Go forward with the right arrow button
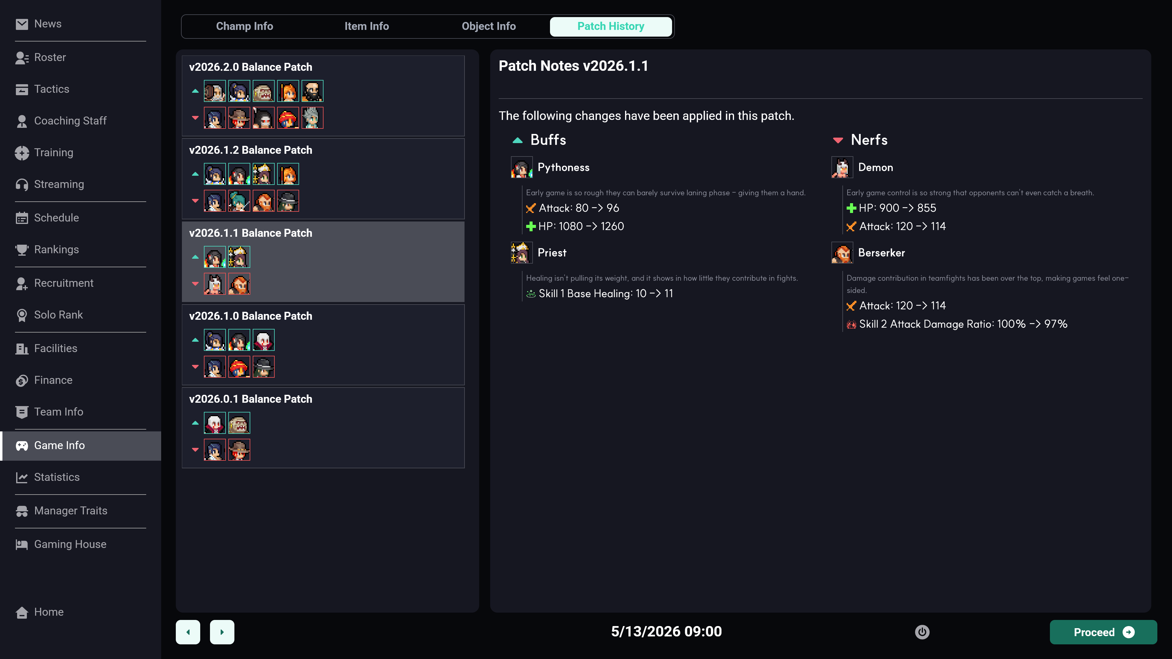1172x659 pixels. click(x=222, y=632)
